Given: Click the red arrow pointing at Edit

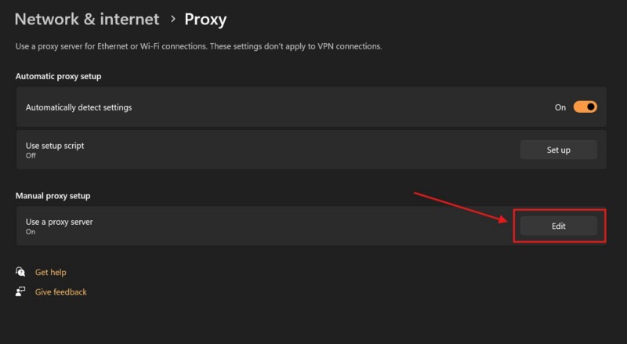Looking at the screenshot, I should 462,208.
